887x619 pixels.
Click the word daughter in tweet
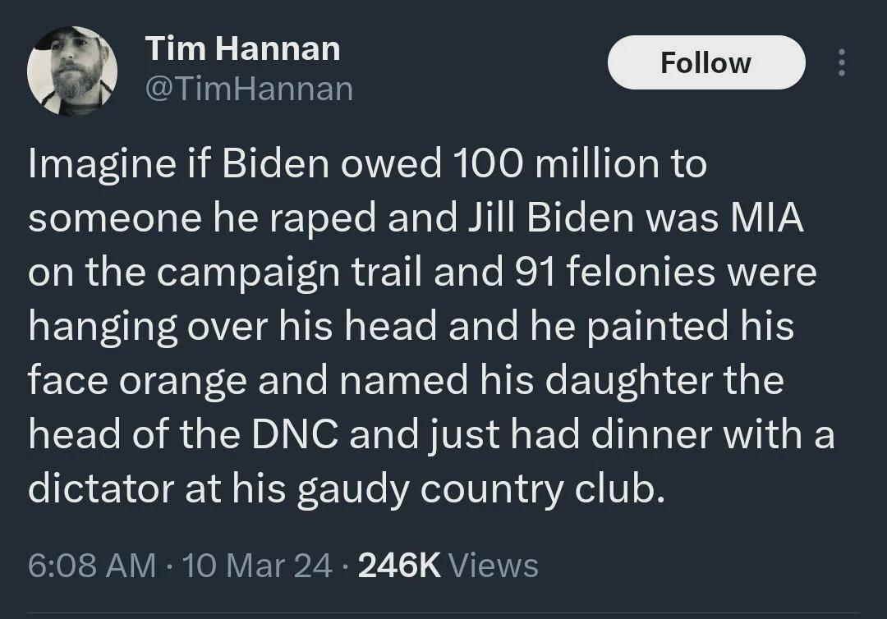coord(629,382)
